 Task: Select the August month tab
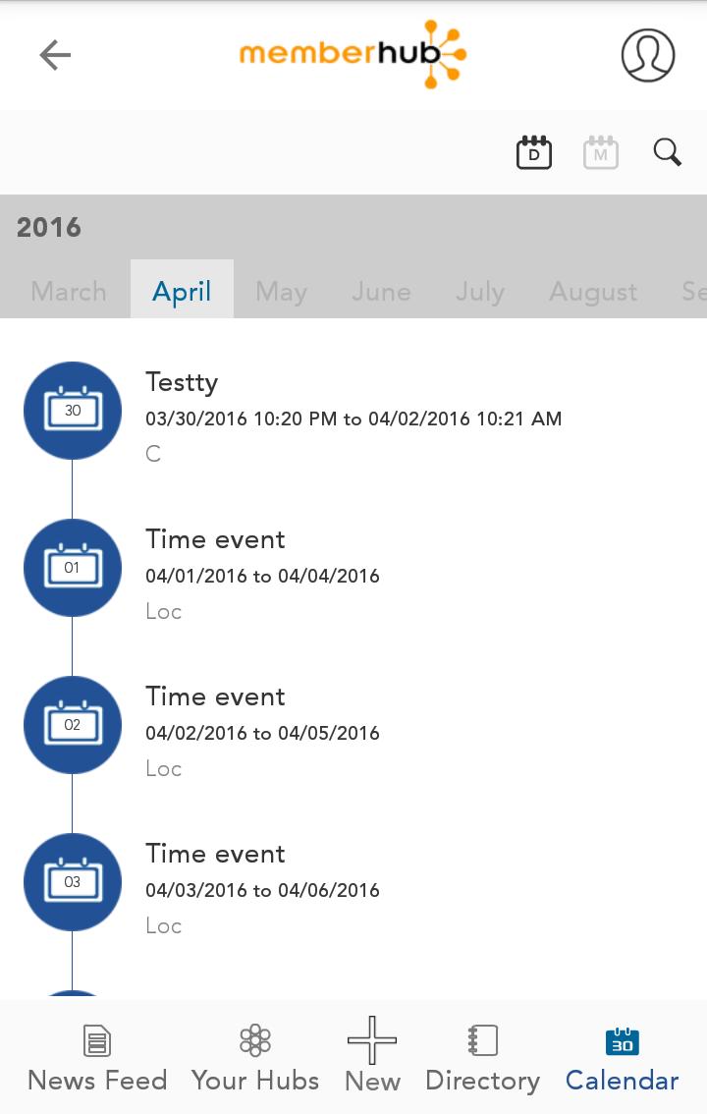593,292
